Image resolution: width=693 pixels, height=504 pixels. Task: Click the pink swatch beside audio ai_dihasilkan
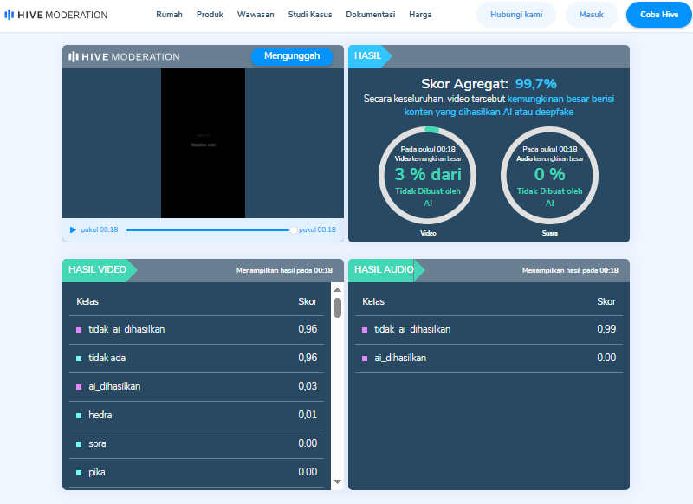click(365, 359)
